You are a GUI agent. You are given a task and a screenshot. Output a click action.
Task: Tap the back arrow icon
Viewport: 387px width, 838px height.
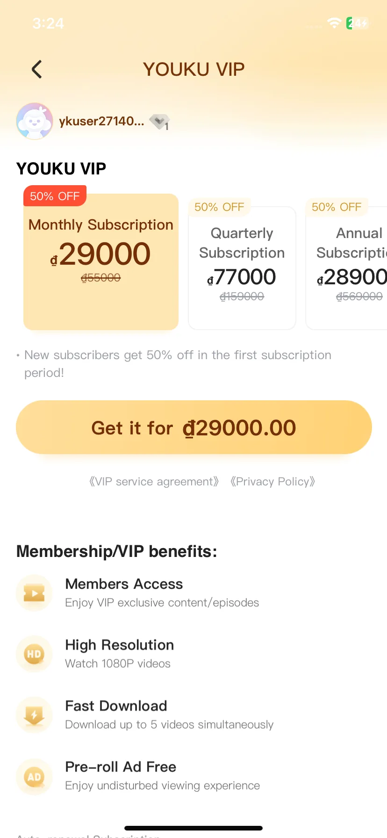[37, 69]
